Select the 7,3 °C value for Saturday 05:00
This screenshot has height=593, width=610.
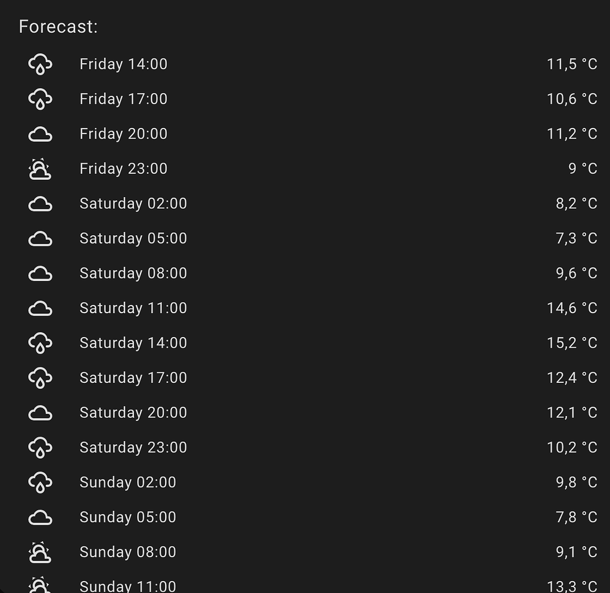point(577,238)
